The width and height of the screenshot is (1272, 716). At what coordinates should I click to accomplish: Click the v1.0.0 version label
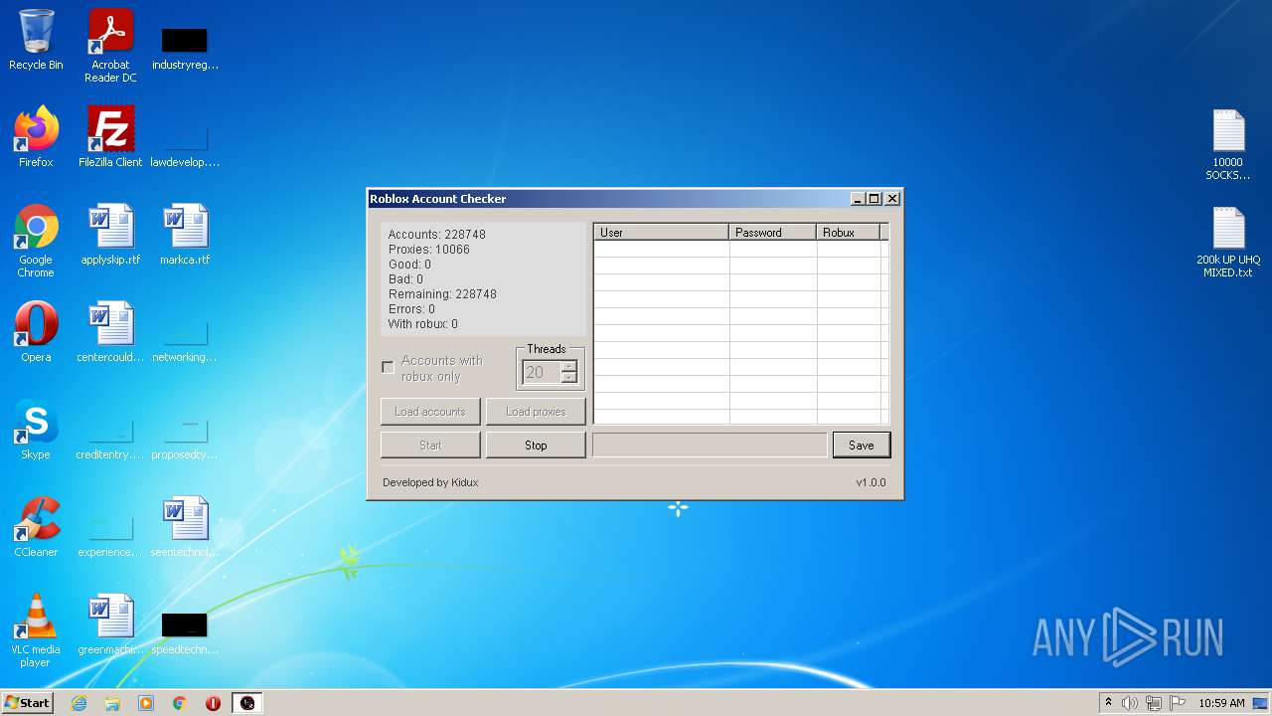click(x=871, y=482)
